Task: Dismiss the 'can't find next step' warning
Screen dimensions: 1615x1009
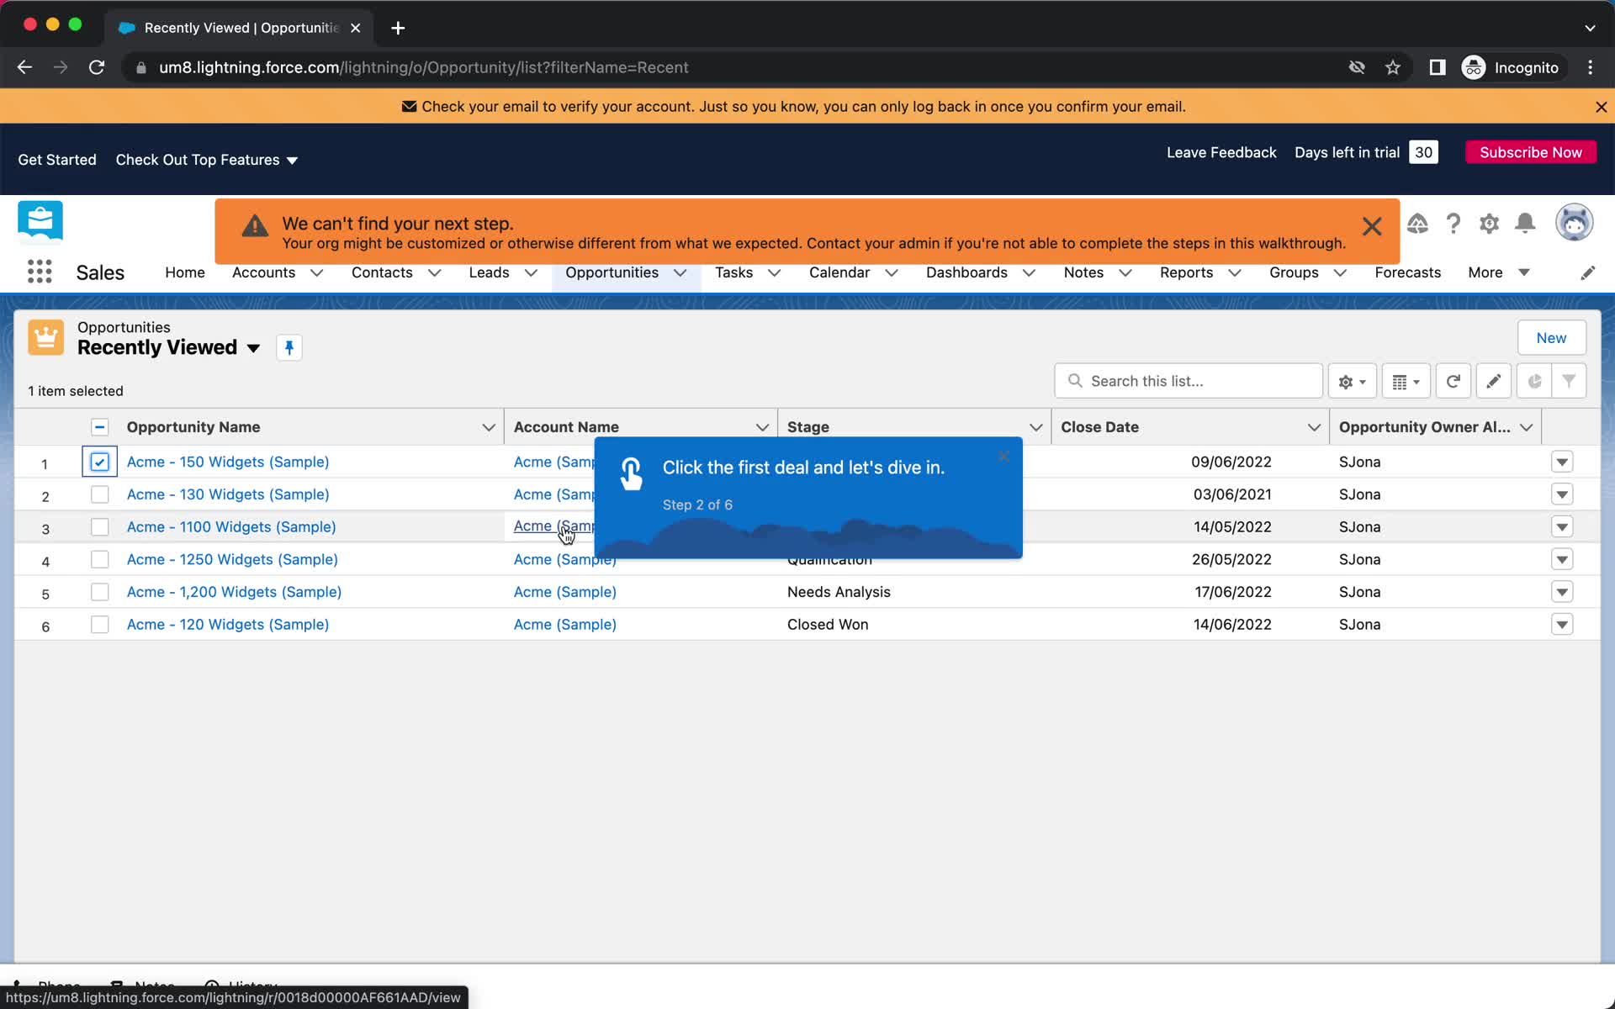Action: click(1372, 226)
